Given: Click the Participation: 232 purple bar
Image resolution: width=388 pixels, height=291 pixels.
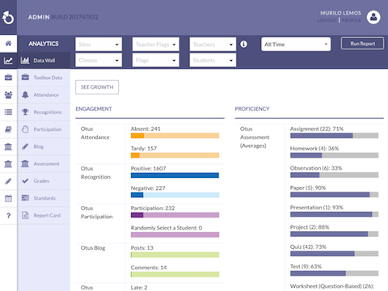Looking at the screenshot, I should (175, 215).
